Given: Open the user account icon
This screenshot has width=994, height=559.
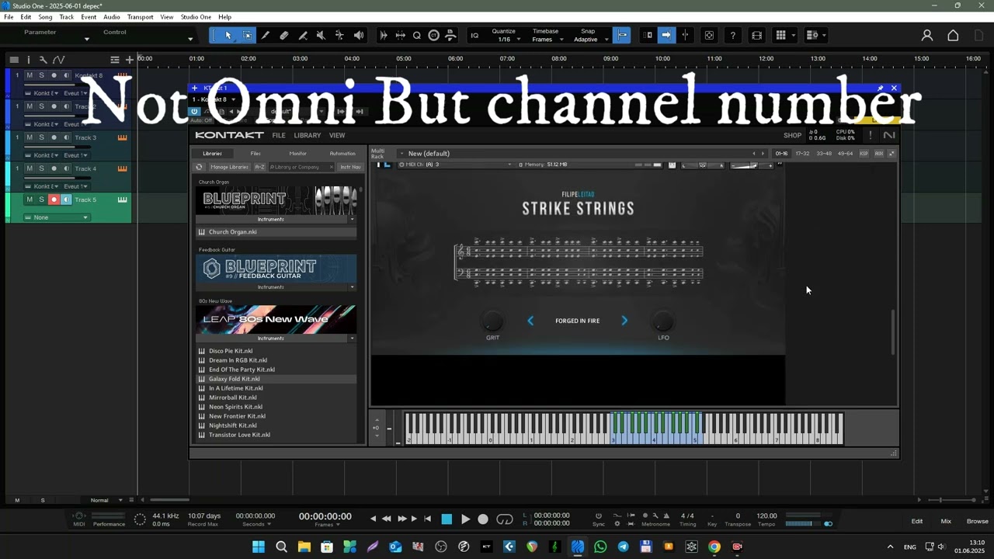Looking at the screenshot, I should [x=927, y=35].
